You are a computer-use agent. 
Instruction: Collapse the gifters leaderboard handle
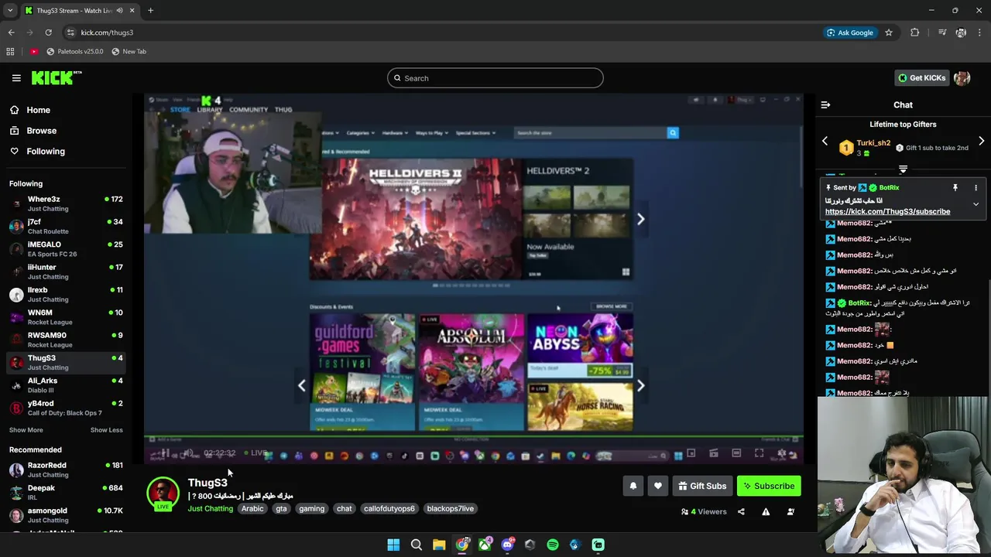tap(903, 169)
